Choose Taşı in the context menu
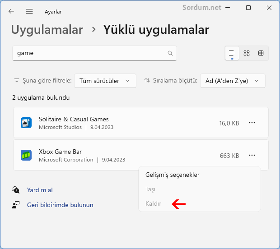Screen dimensions: 280x249 (x=150, y=189)
